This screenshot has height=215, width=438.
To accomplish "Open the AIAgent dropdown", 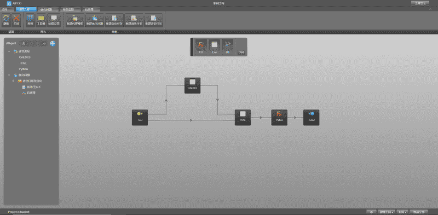I will click(x=33, y=43).
